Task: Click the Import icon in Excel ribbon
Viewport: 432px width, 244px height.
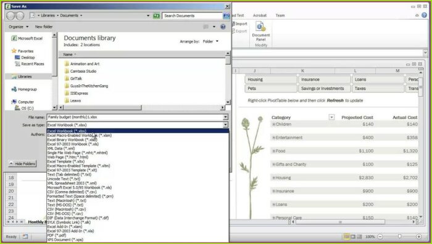Action: coord(233,24)
